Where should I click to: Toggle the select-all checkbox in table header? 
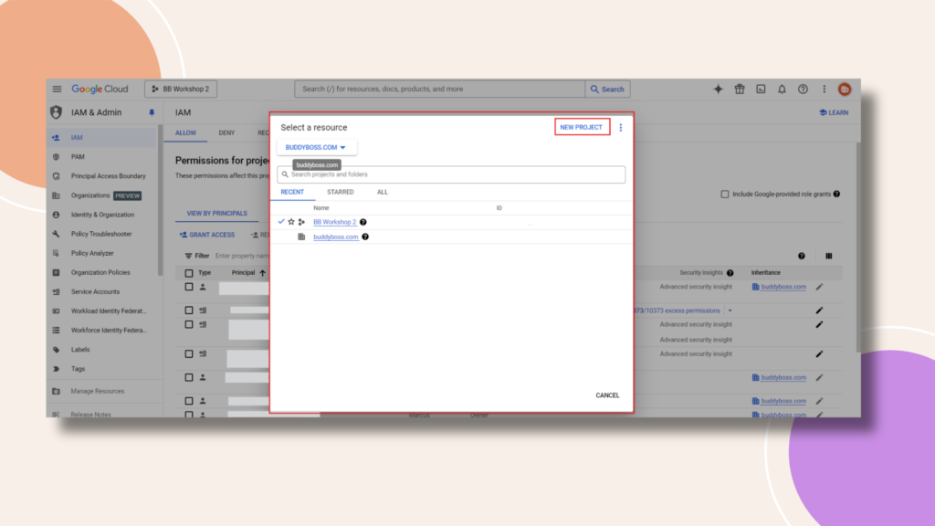click(188, 273)
